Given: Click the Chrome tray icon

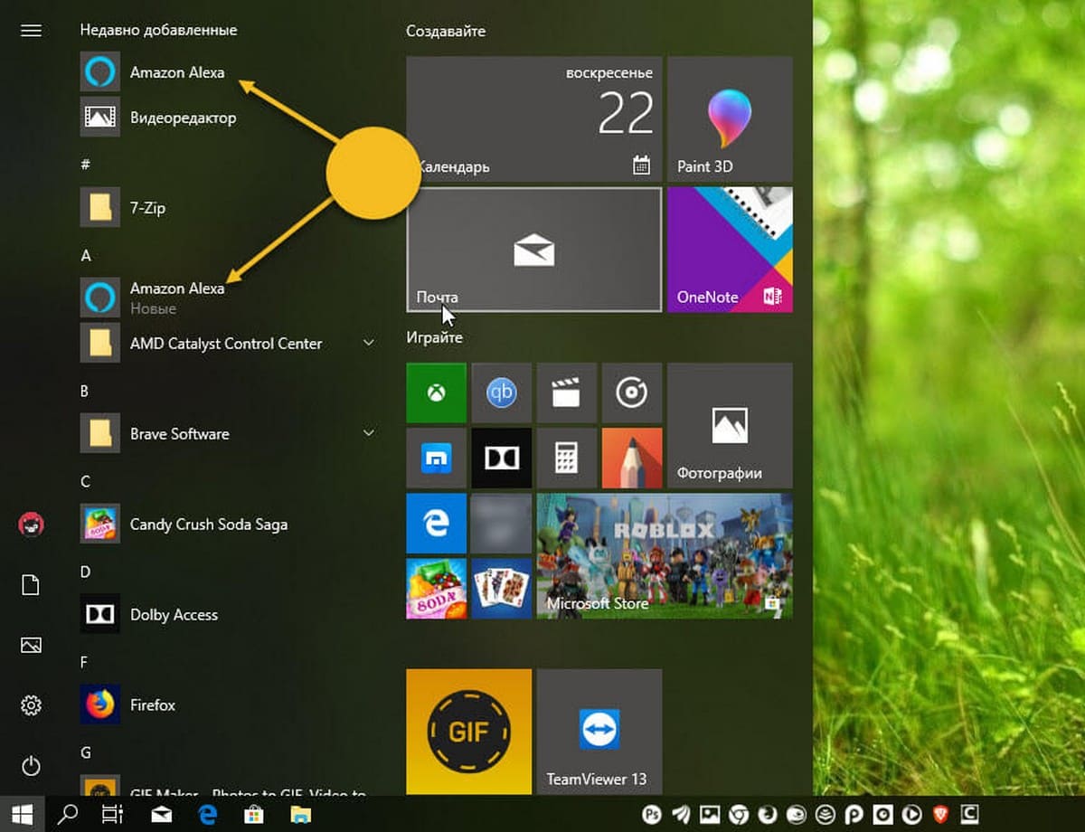Looking at the screenshot, I should (x=739, y=814).
